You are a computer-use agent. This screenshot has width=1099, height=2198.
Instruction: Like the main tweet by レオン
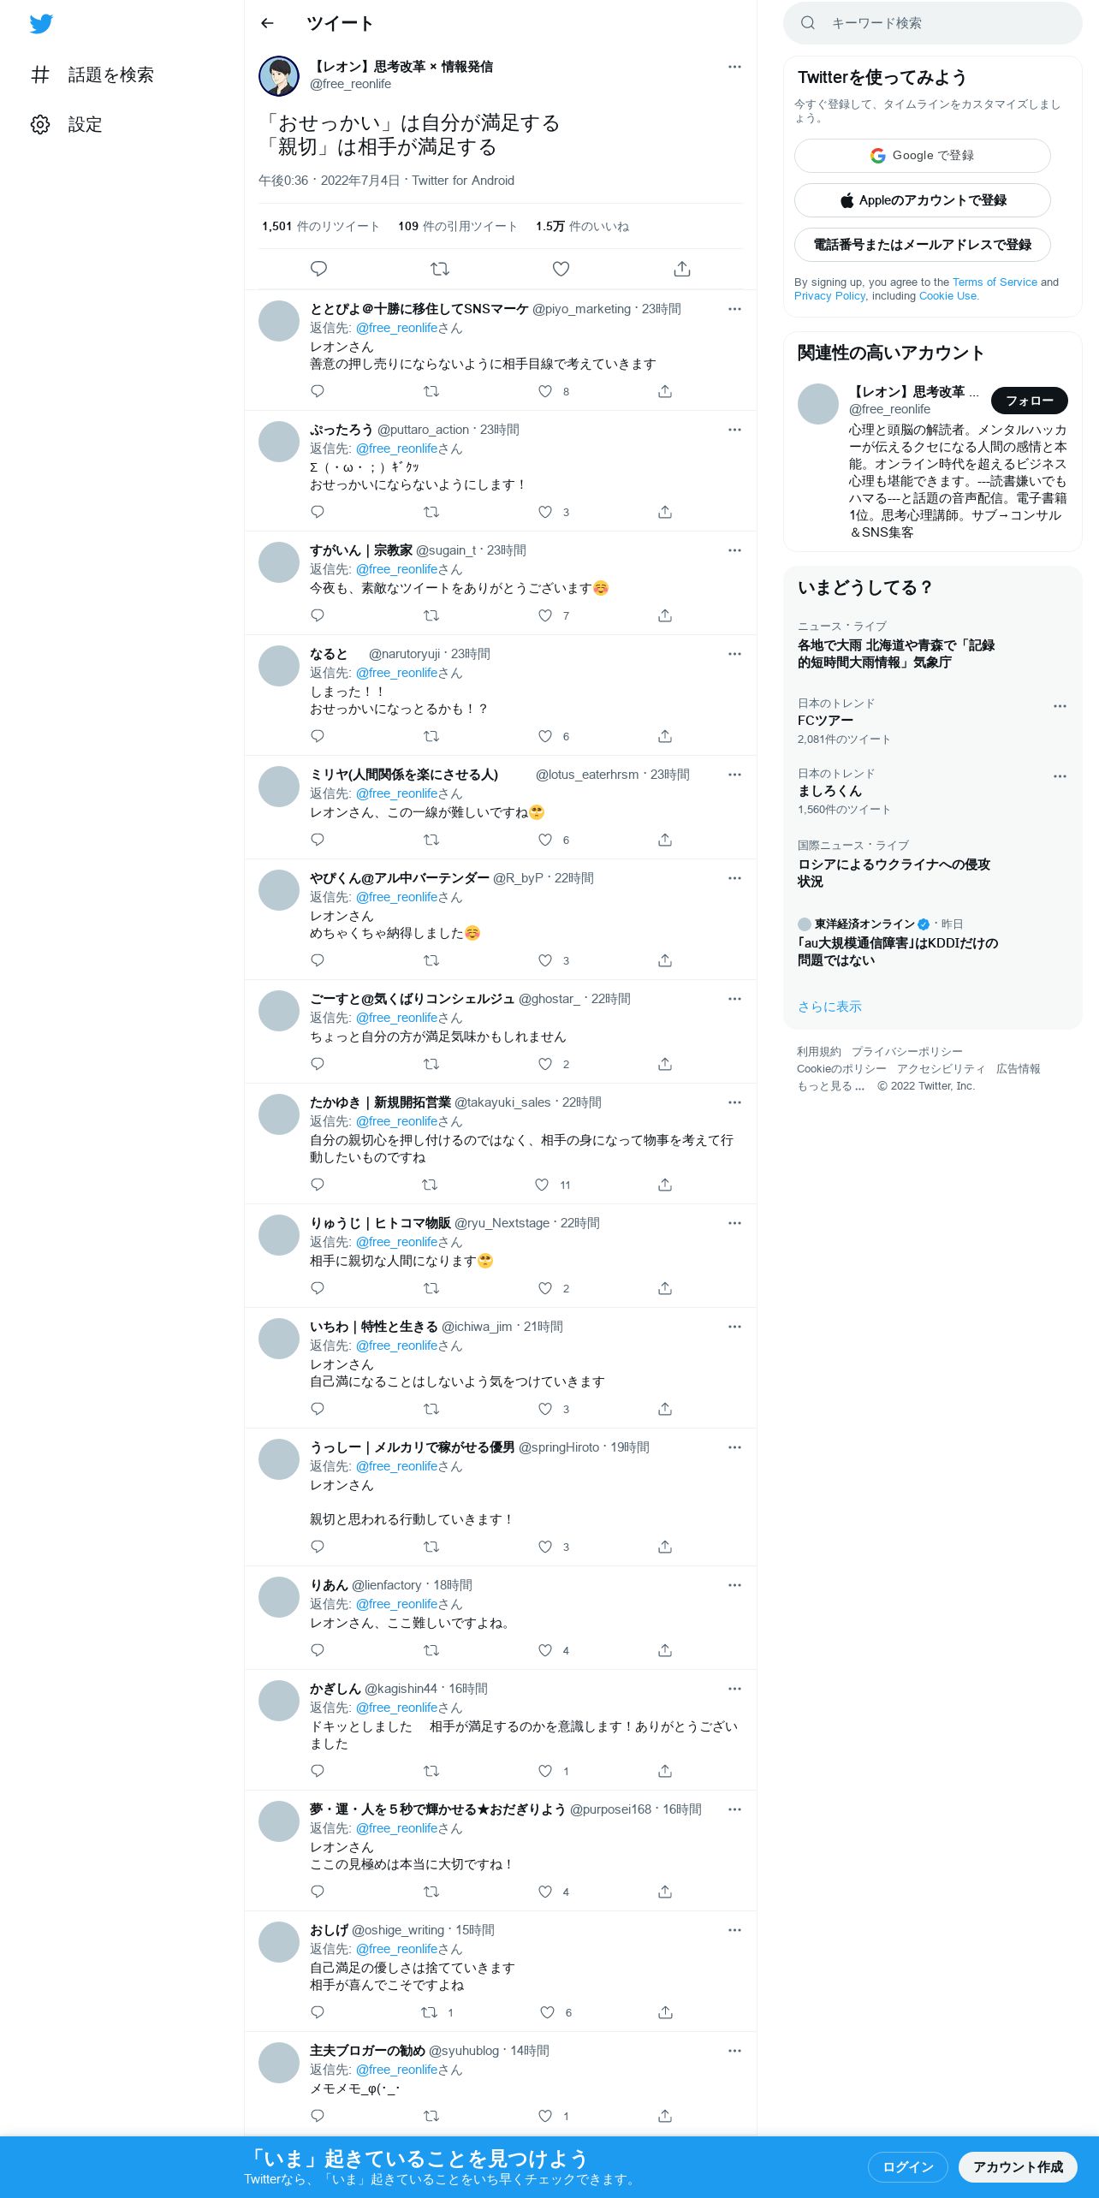(561, 269)
